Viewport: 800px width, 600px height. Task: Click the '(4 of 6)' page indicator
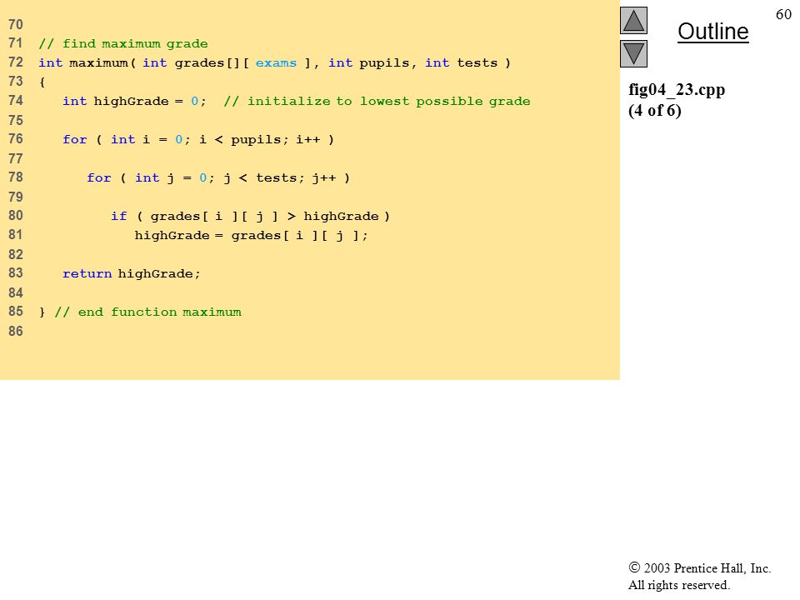pyautogui.click(x=655, y=110)
